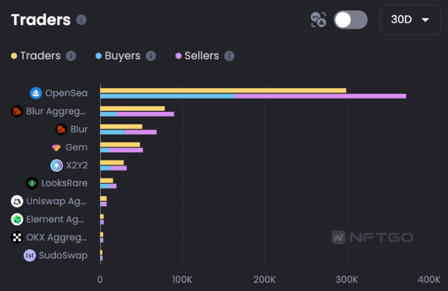Select the Blur marketplace label
The width and height of the screenshot is (448, 291).
(79, 129)
